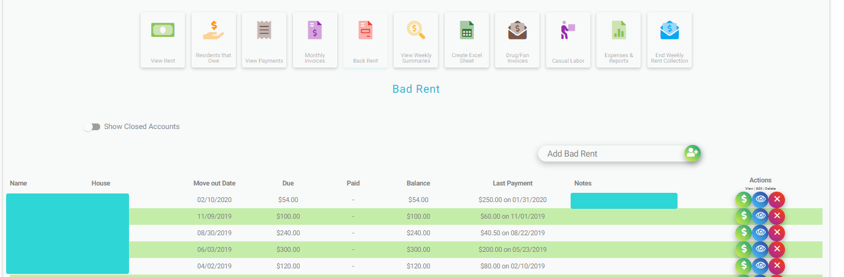The width and height of the screenshot is (844, 277).
Task: Click eye view icon for 11/09/2019 row
Action: click(x=760, y=216)
